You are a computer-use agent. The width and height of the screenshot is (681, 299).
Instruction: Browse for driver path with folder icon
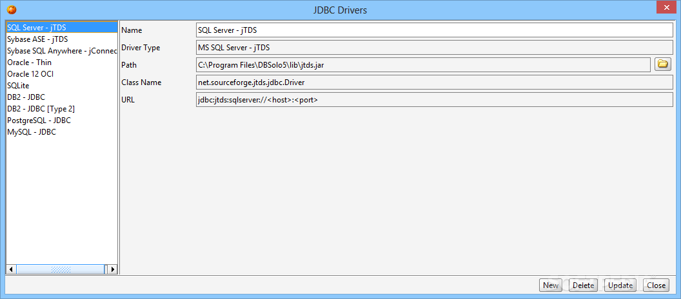[x=662, y=64]
